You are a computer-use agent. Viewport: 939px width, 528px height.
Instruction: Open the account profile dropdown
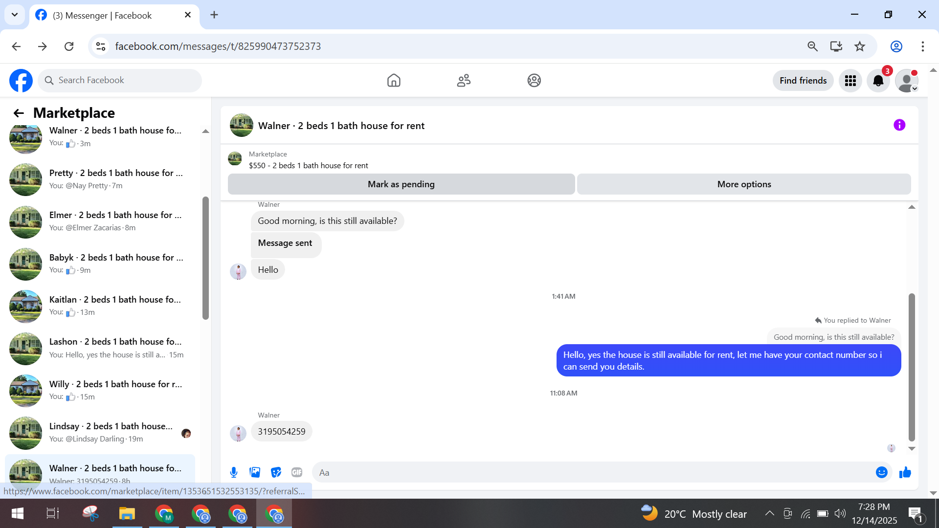click(x=907, y=81)
